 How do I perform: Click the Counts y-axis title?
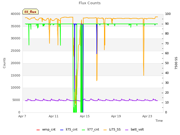click(4, 63)
